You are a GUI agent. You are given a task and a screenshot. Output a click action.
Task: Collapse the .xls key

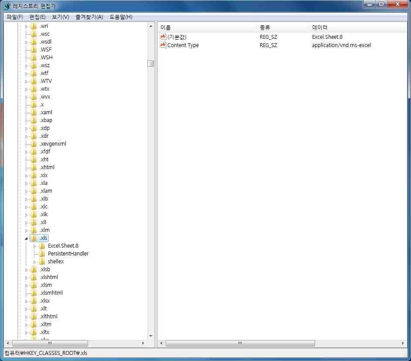pos(26,238)
